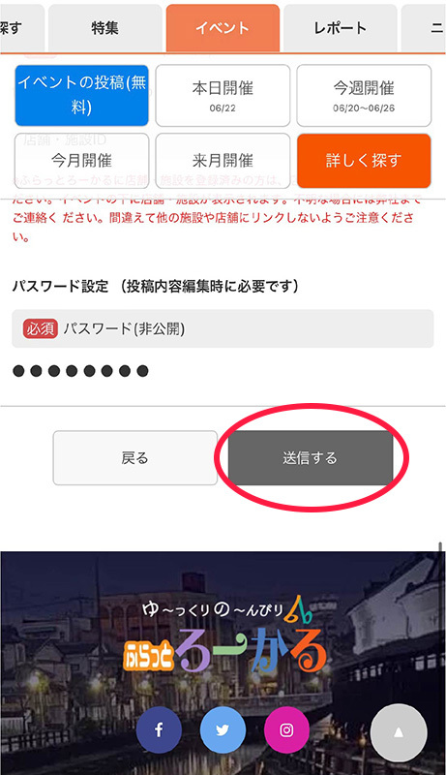Select the イベント tab

click(223, 28)
